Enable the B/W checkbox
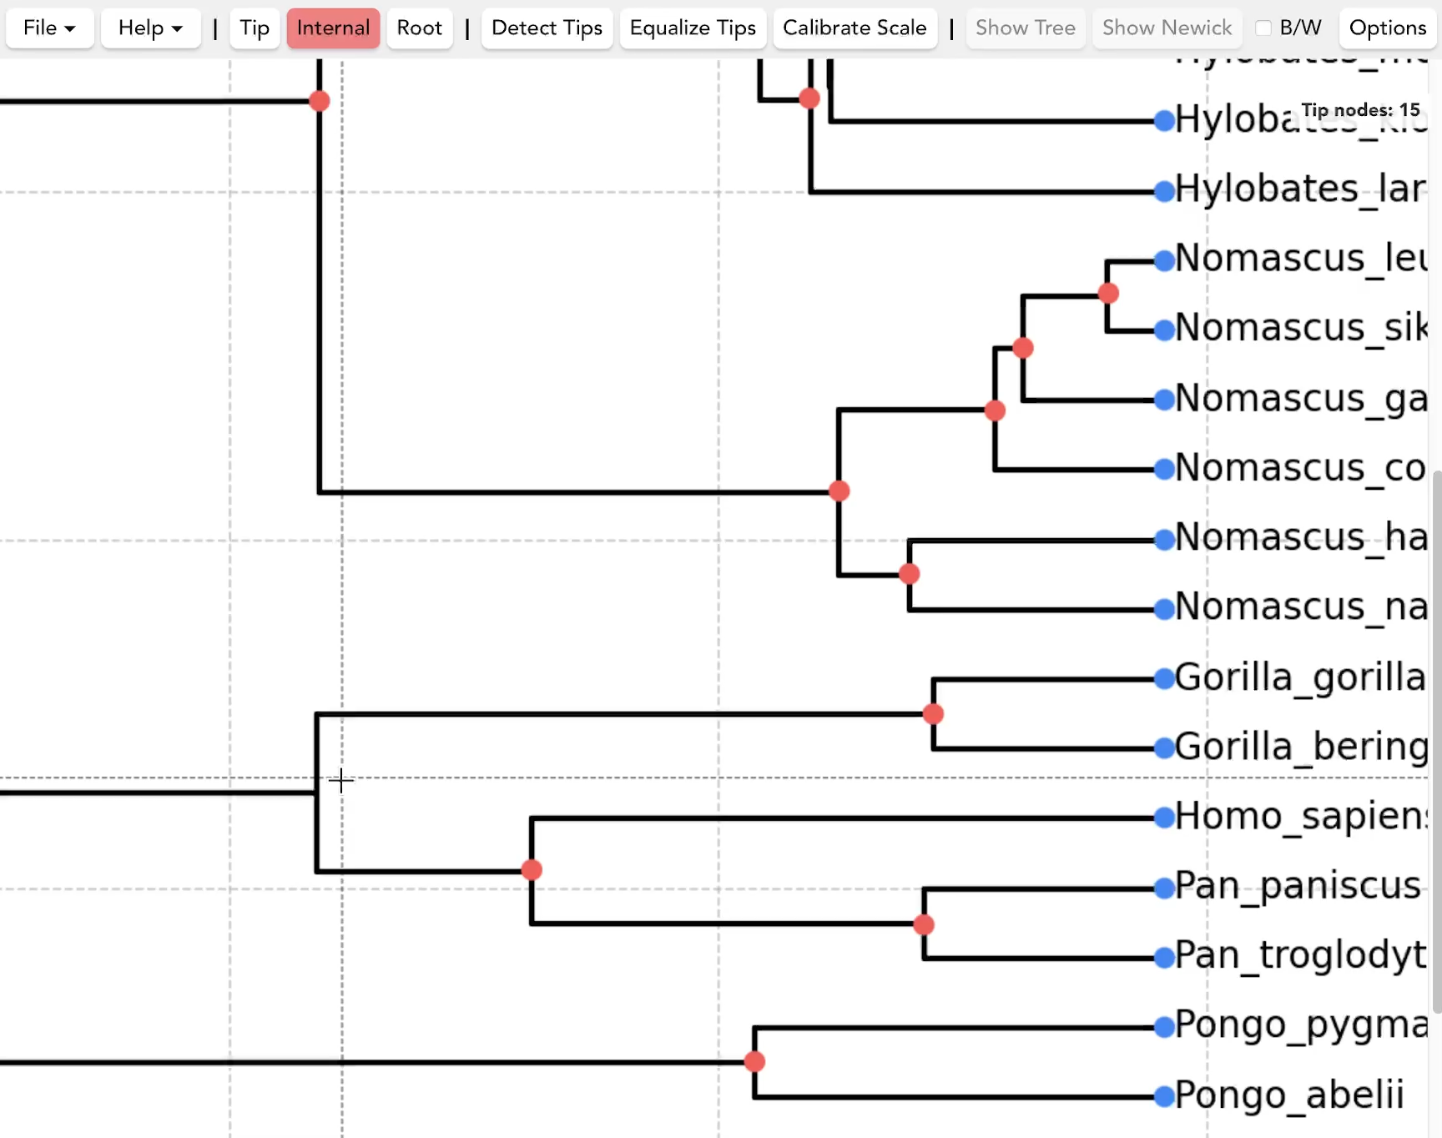The height and width of the screenshot is (1138, 1442). 1263,28
